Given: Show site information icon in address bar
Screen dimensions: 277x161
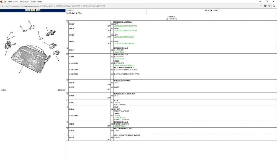Looking at the screenshot, I should coord(3,6).
